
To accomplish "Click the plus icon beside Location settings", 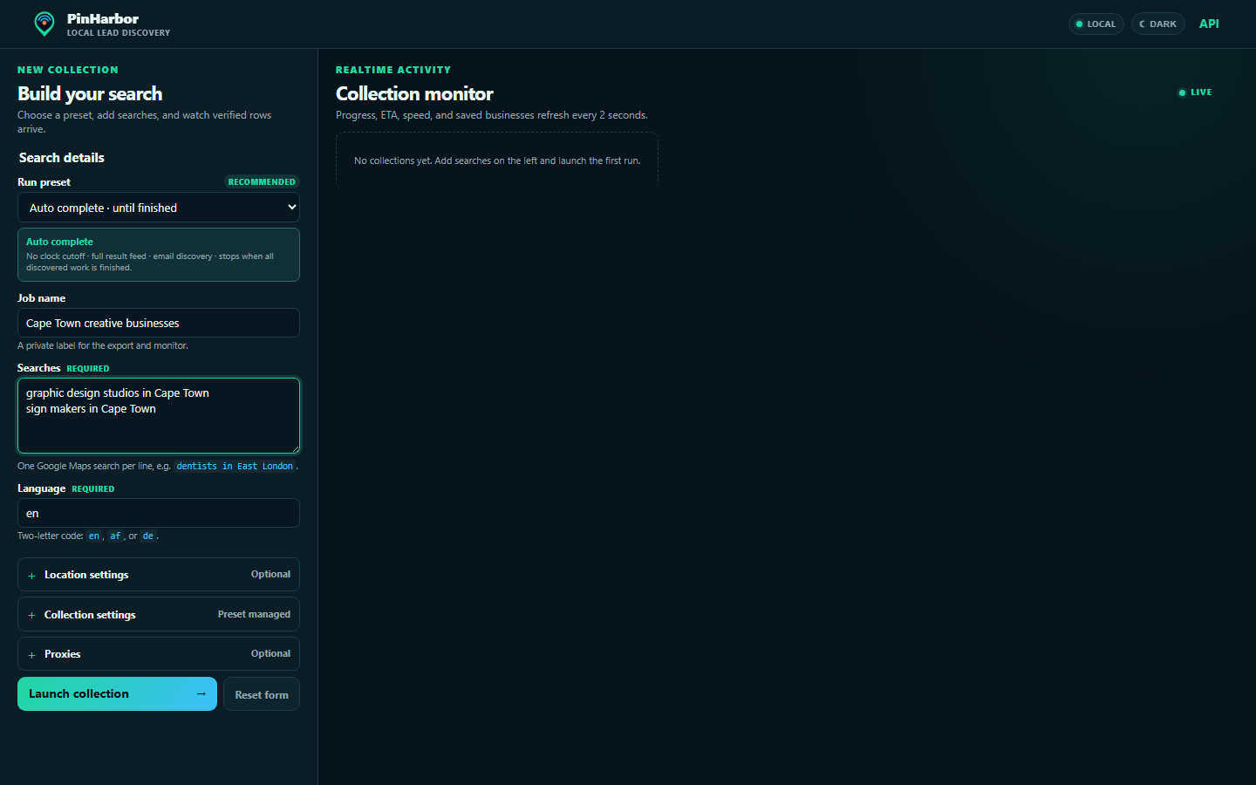I will [x=31, y=576].
